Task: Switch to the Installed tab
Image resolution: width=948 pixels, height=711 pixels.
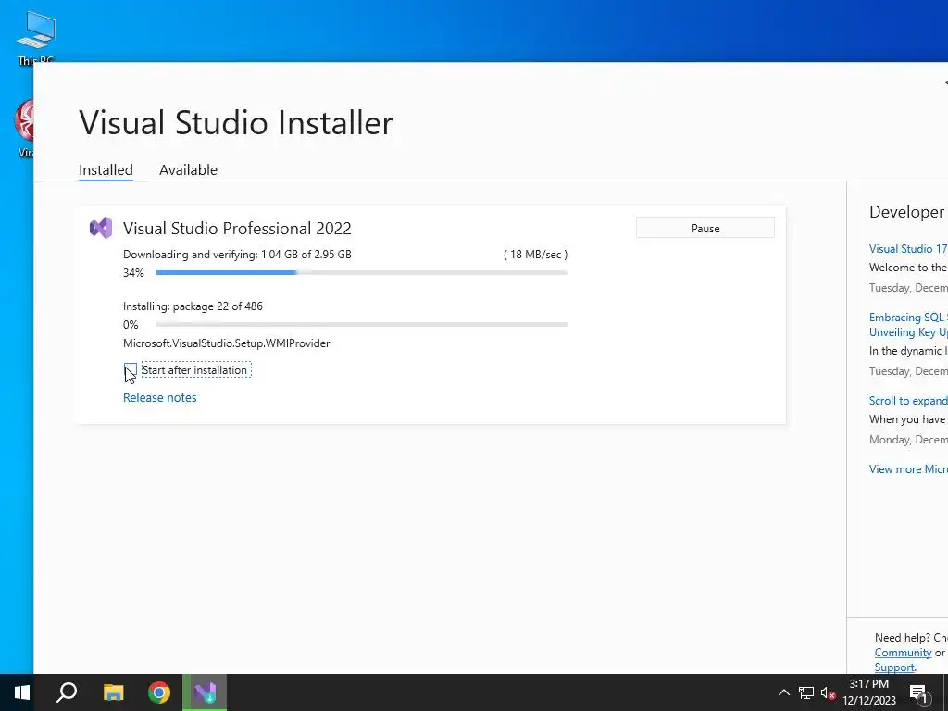Action: 106,170
